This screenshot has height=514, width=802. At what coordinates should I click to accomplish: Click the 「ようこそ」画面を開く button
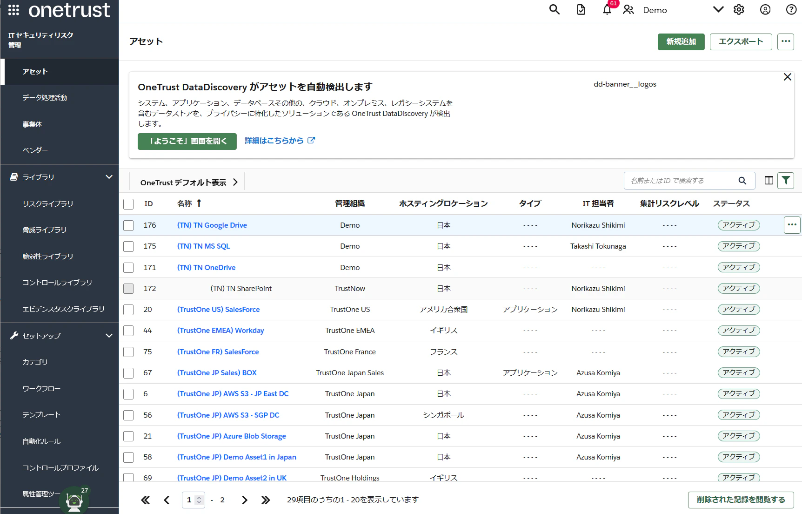coord(187,141)
